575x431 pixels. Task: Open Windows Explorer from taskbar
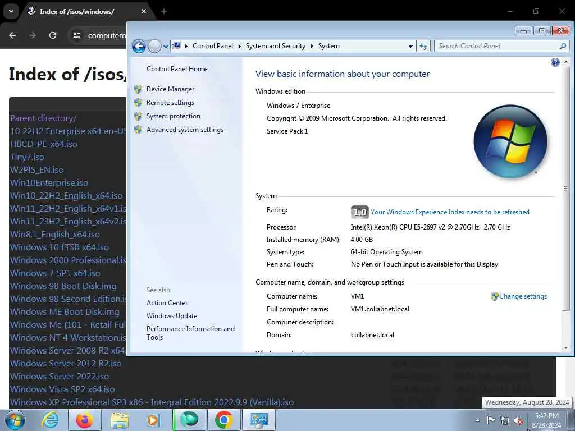point(120,420)
